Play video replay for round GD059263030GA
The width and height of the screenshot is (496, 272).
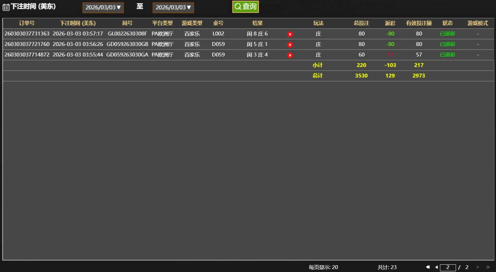click(290, 55)
